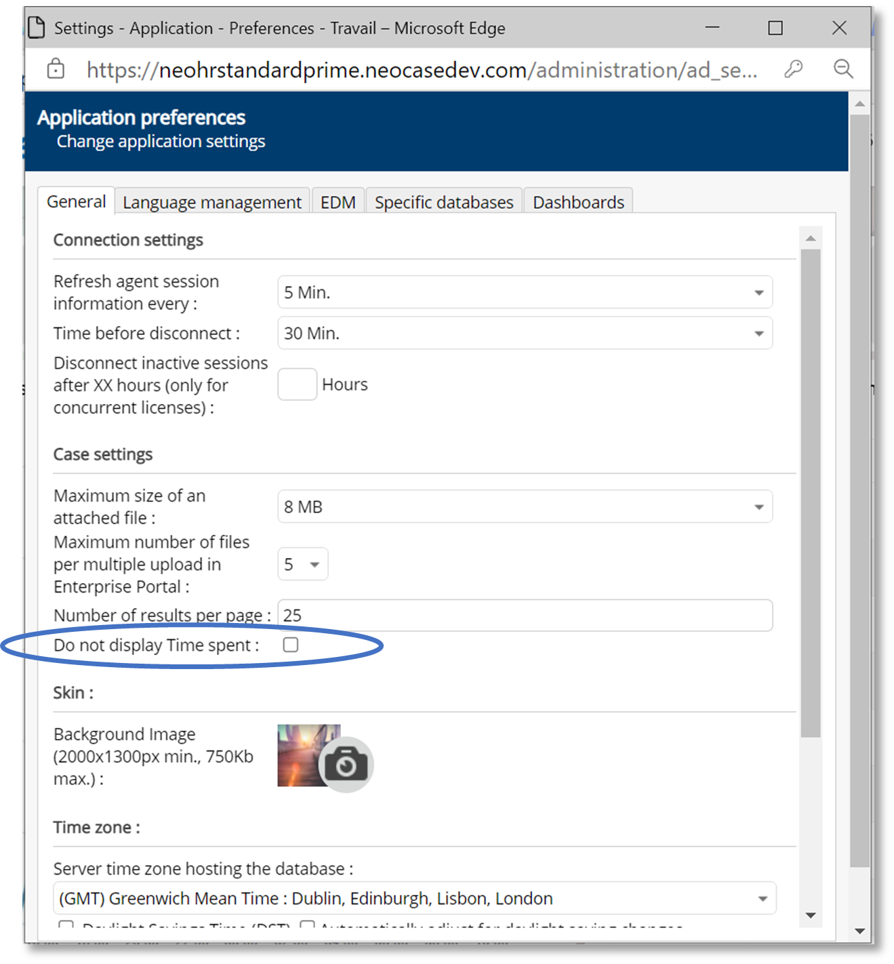This screenshot has height=964, width=894.
Task: Open the EDM tab
Action: pos(338,202)
